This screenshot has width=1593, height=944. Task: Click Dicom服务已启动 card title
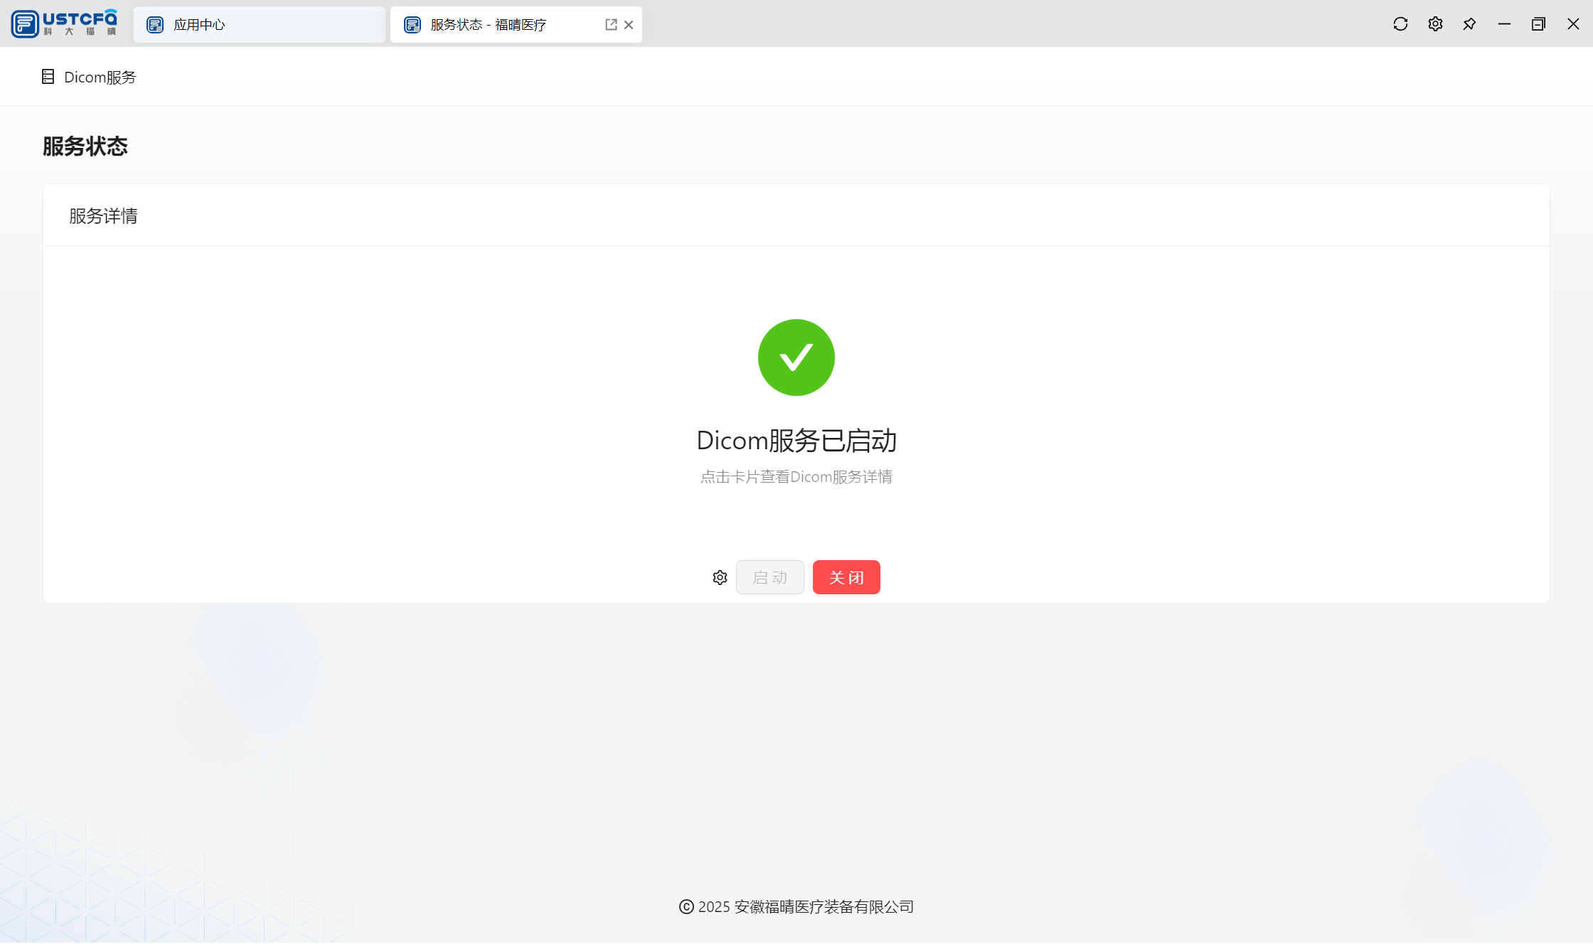pyautogui.click(x=796, y=441)
